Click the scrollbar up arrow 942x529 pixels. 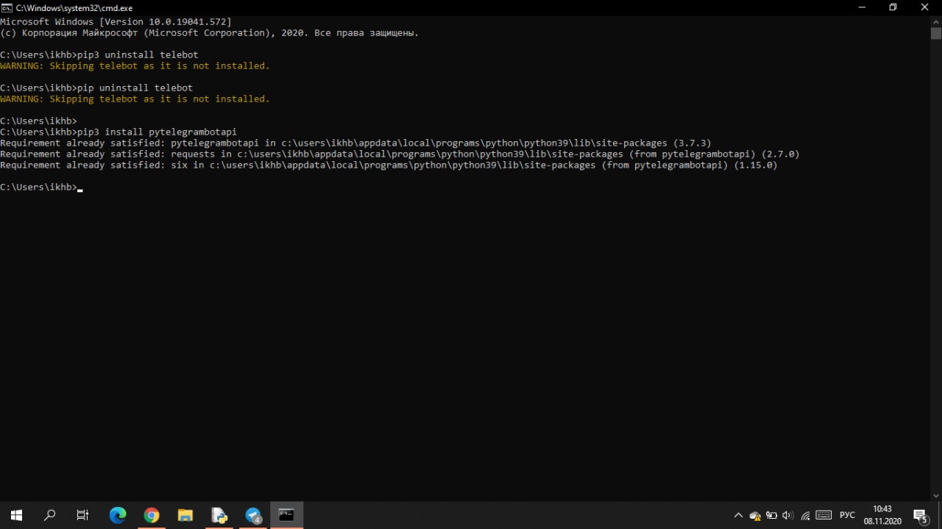tap(935, 21)
